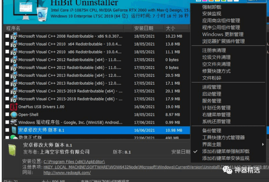The width and height of the screenshot is (269, 182).
Task: Sort the list by 程序名 column header
Action: 14,28
